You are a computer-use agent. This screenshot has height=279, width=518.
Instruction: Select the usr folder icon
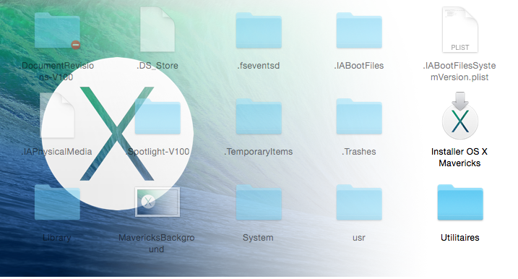pyautogui.click(x=359, y=202)
